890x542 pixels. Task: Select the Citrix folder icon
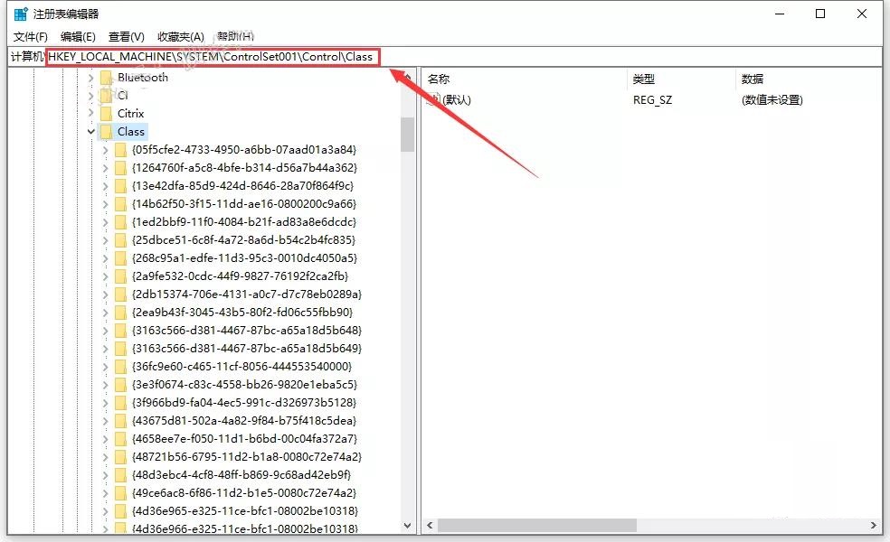coord(106,114)
